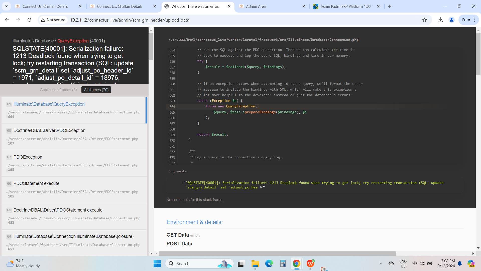
Task: Open the browser downloads icon
Action: [x=440, y=20]
